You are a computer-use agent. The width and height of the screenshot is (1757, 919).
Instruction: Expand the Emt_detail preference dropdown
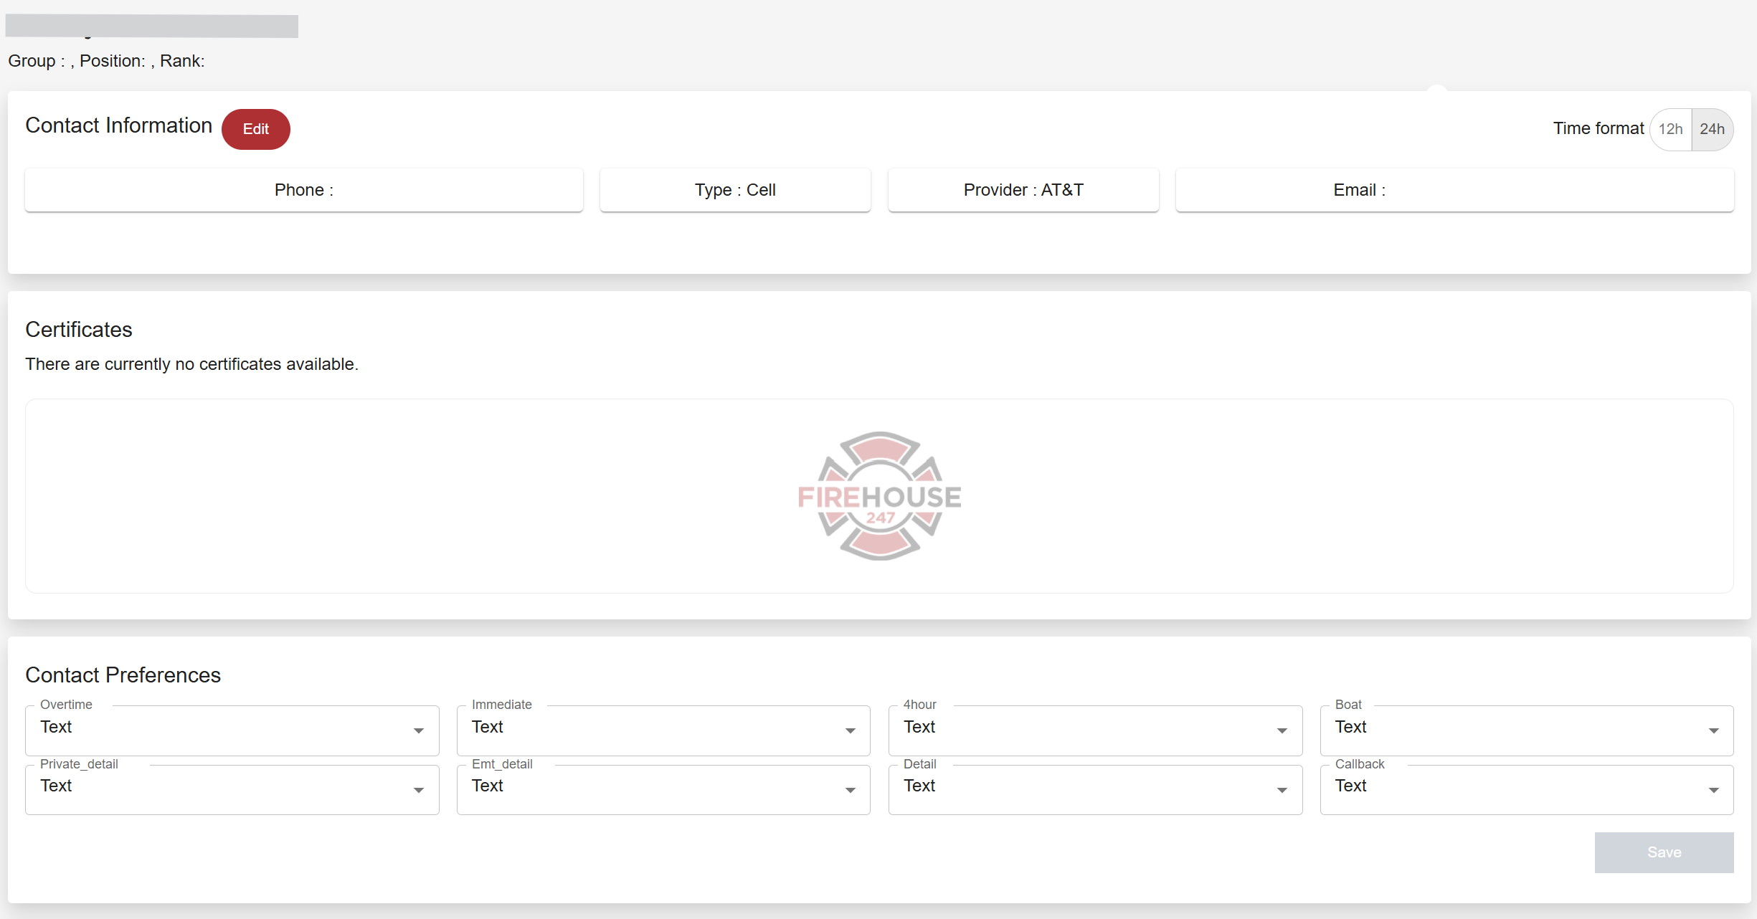point(663,789)
